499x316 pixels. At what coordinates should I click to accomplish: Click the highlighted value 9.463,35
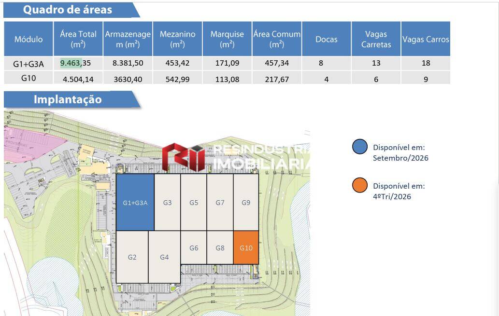[75, 63]
